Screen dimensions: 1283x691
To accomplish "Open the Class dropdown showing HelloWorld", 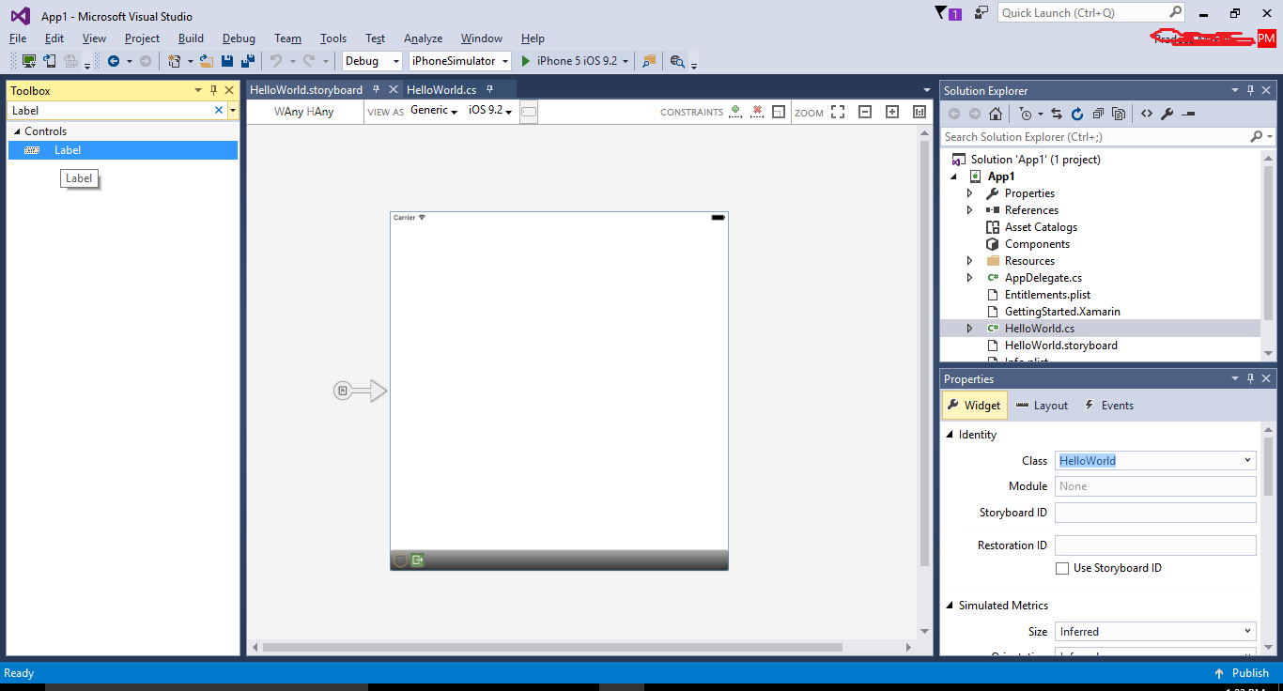I will pos(1155,461).
